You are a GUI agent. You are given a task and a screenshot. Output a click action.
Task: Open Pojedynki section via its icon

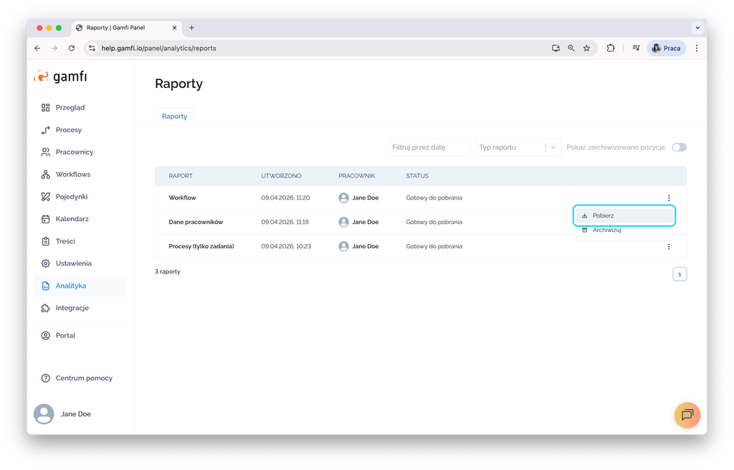click(46, 197)
